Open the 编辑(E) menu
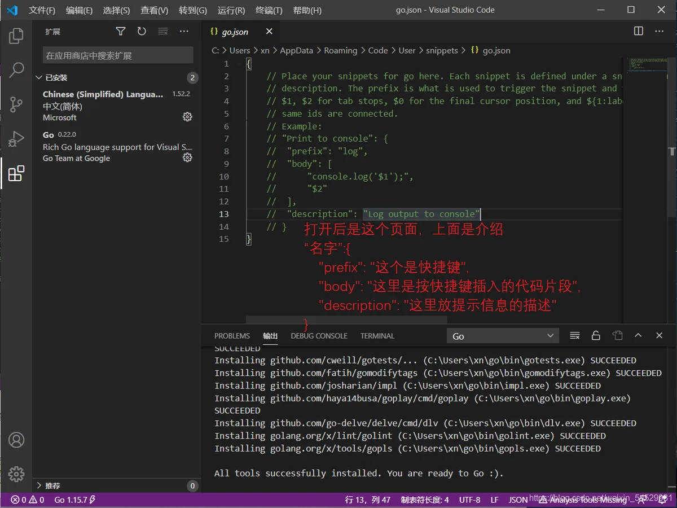 (x=80, y=10)
